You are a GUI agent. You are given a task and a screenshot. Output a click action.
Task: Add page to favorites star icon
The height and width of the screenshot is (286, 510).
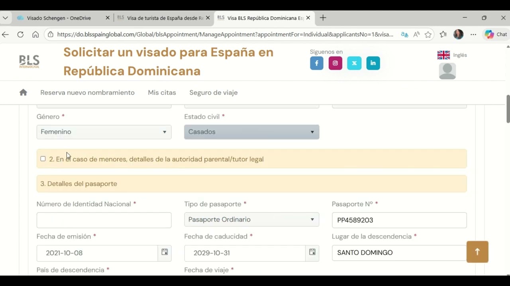point(428,35)
